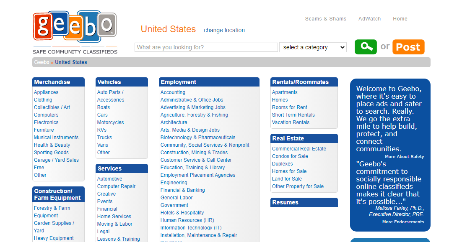462x242 pixels.
Task: Browse Cars under Vehicles
Action: pos(103,115)
